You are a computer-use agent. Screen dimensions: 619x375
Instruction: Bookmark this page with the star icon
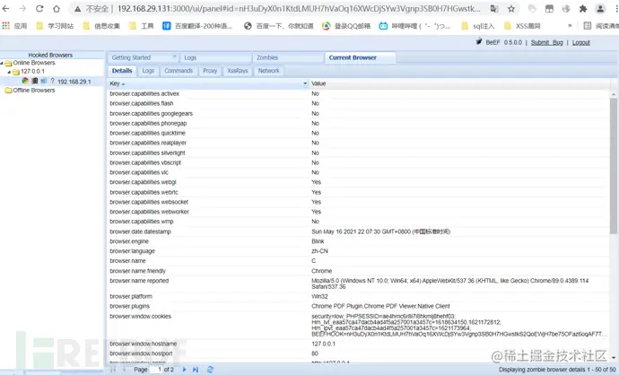[511, 9]
